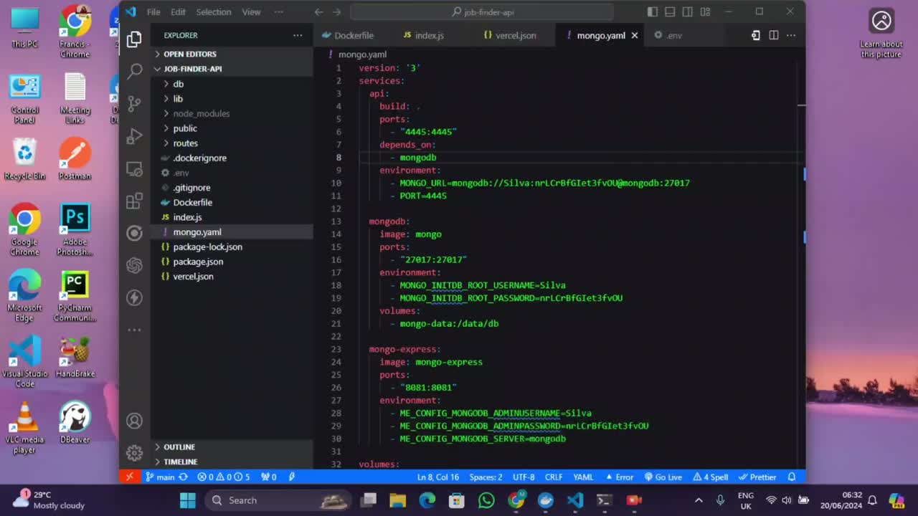Image resolution: width=918 pixels, height=516 pixels.
Task: Expand the Open Editors section
Action: click(x=189, y=54)
